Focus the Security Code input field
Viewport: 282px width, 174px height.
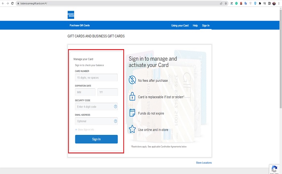[96, 107]
